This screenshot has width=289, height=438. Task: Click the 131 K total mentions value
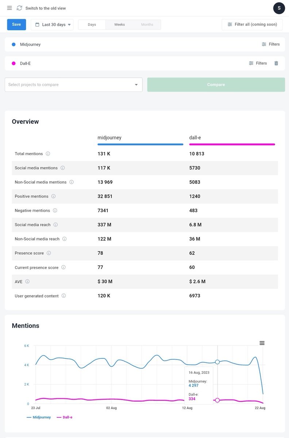click(104, 154)
